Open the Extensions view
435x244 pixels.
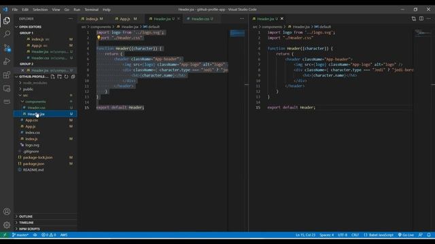click(x=7, y=75)
